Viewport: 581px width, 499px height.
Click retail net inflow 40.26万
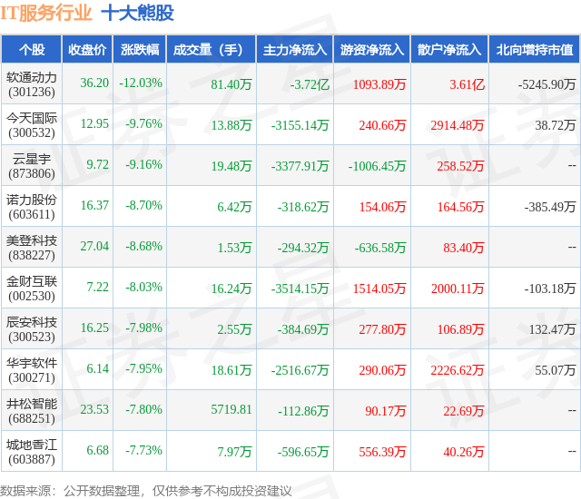464,452
